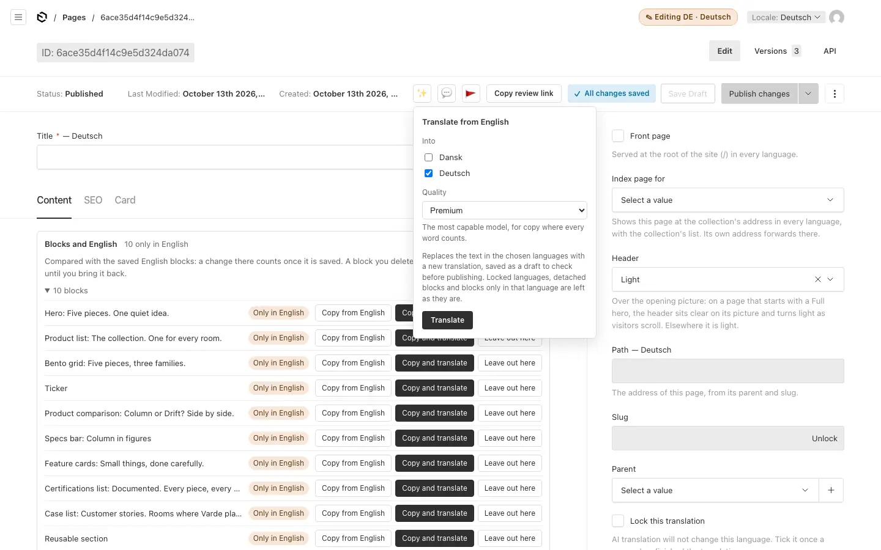881x550 pixels.
Task: Select the Edit tab
Action: click(x=725, y=51)
